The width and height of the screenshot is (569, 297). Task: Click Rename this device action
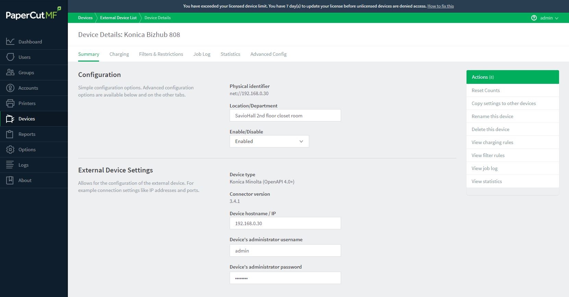(x=513, y=116)
